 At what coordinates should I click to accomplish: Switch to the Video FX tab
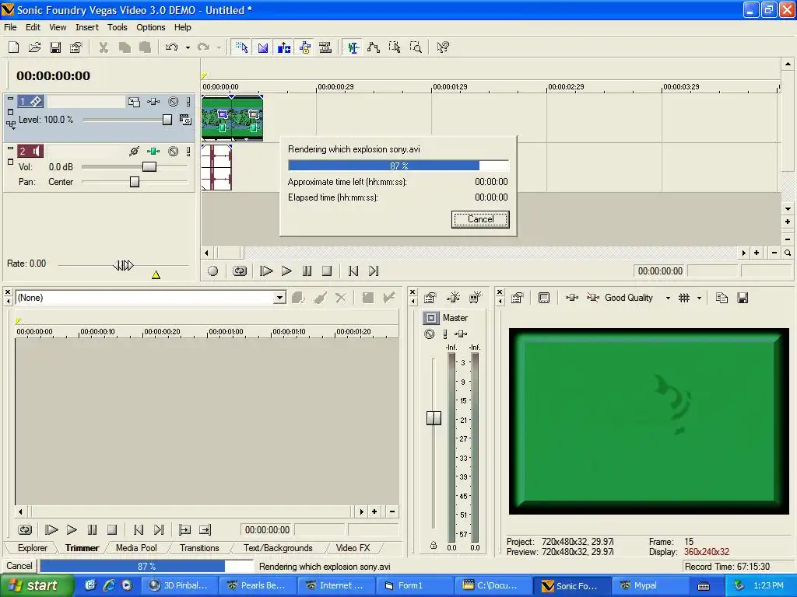coord(353,548)
